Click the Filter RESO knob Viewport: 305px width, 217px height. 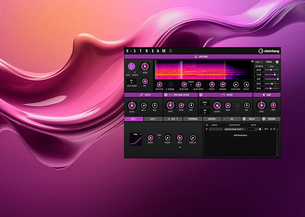[x=228, y=105]
